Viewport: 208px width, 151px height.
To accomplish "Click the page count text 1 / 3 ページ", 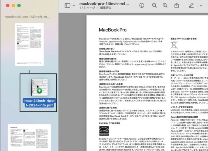I will pyautogui.click(x=87, y=8).
